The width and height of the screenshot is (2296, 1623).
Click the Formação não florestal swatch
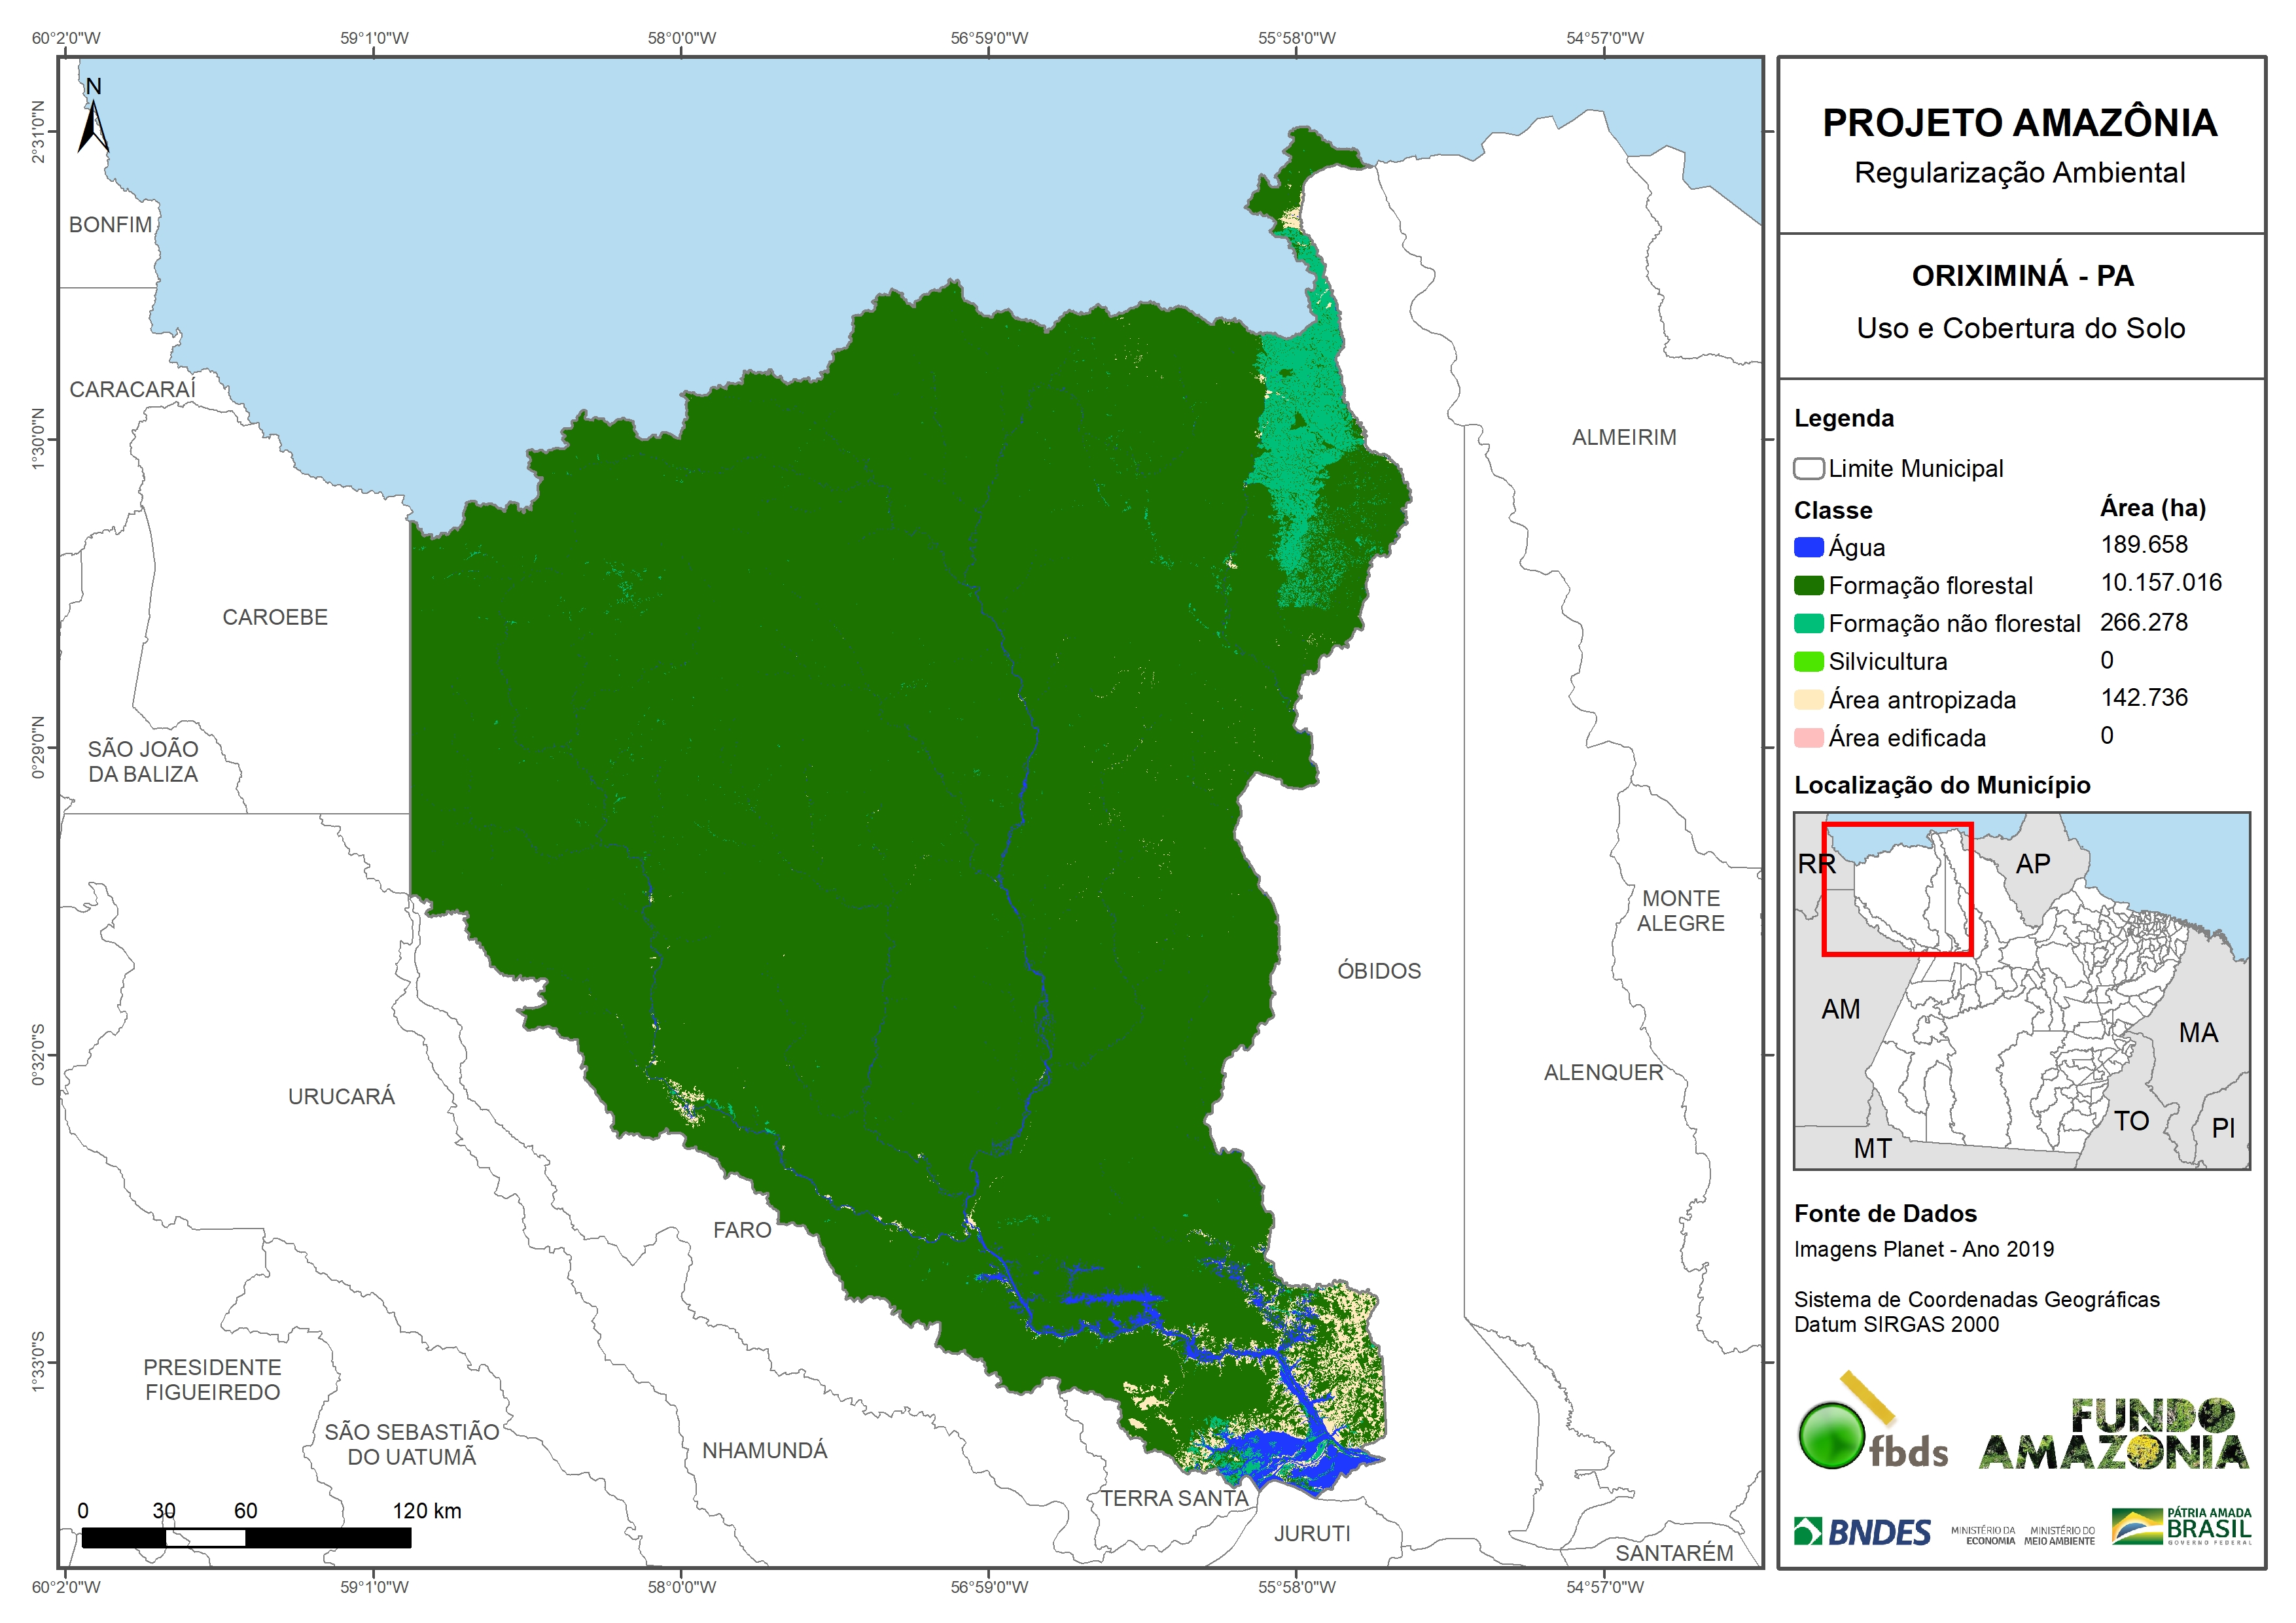(x=1808, y=623)
